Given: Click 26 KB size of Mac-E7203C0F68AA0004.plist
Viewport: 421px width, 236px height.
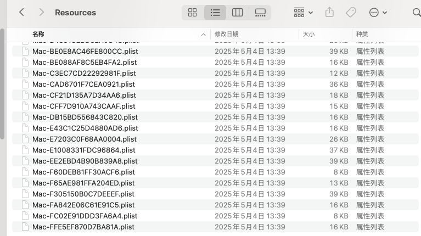Looking at the screenshot, I should click(x=339, y=139).
